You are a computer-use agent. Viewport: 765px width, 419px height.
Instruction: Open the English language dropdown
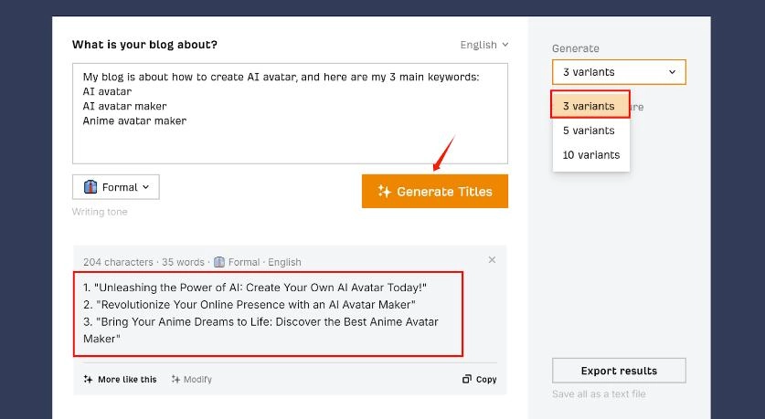484,45
